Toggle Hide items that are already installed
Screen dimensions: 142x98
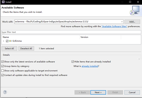point(73,62)
